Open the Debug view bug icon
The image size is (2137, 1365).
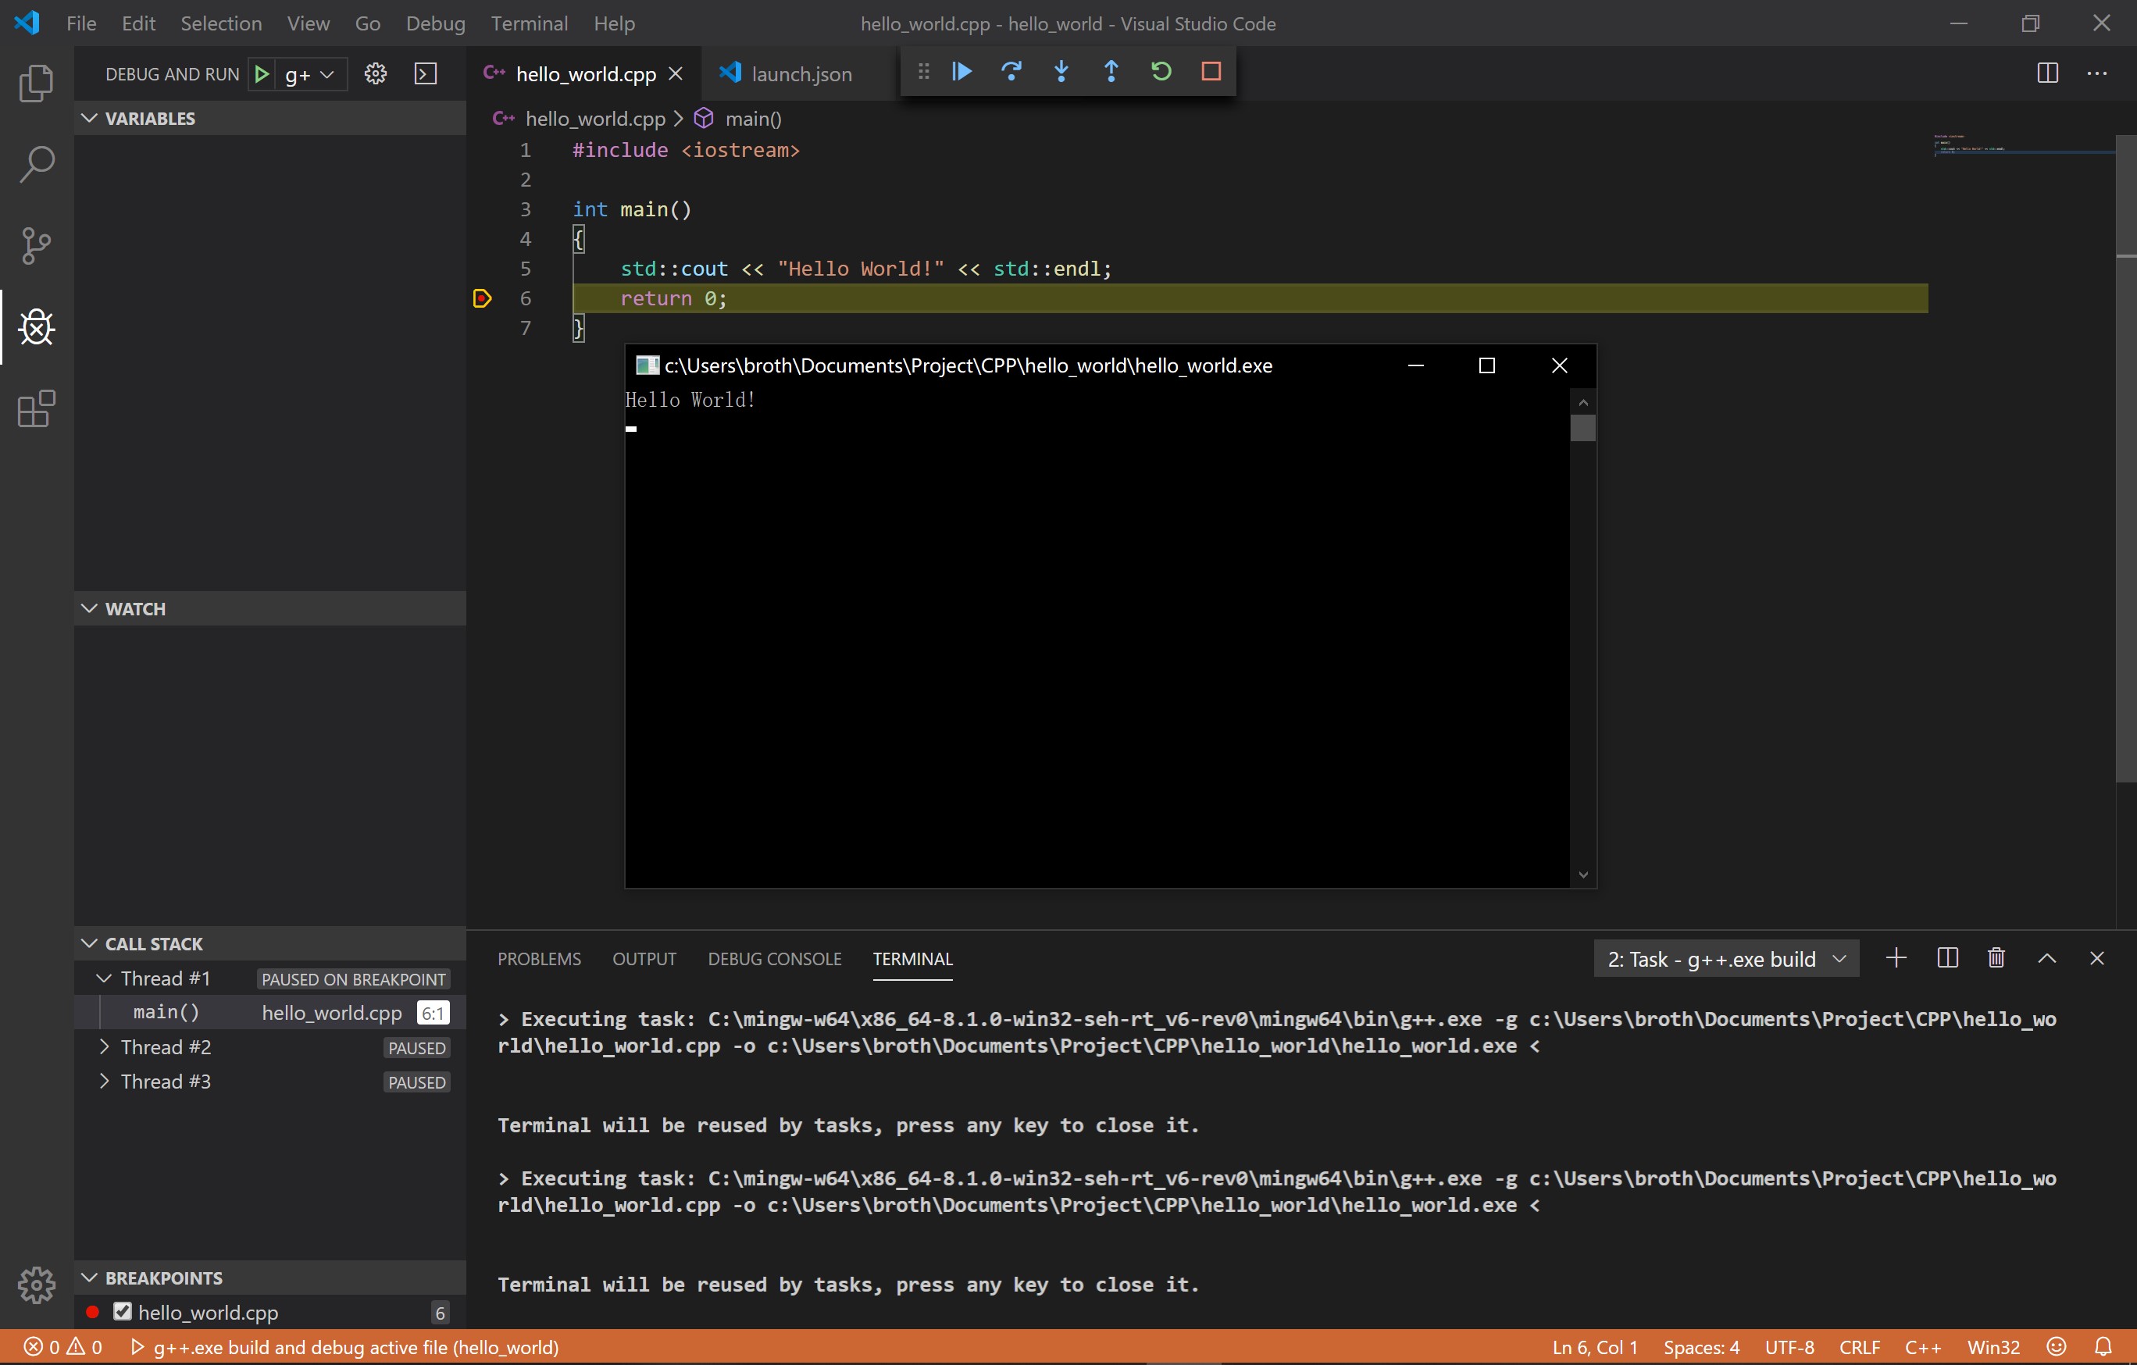[37, 327]
